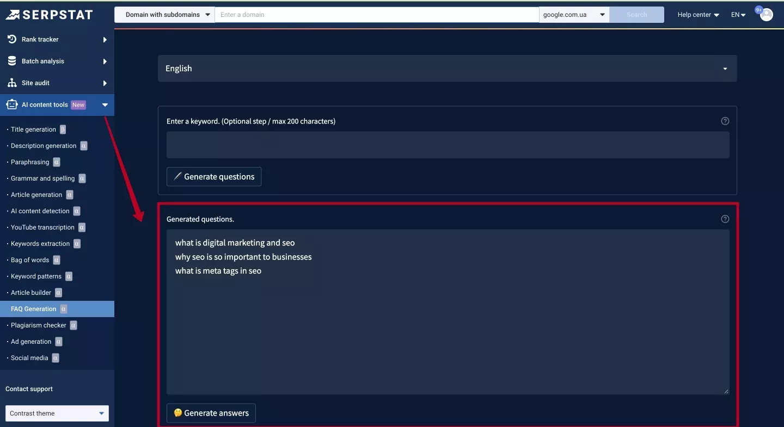Screen dimensions: 784x427
Task: Open the EN language switcher
Action: (x=738, y=15)
